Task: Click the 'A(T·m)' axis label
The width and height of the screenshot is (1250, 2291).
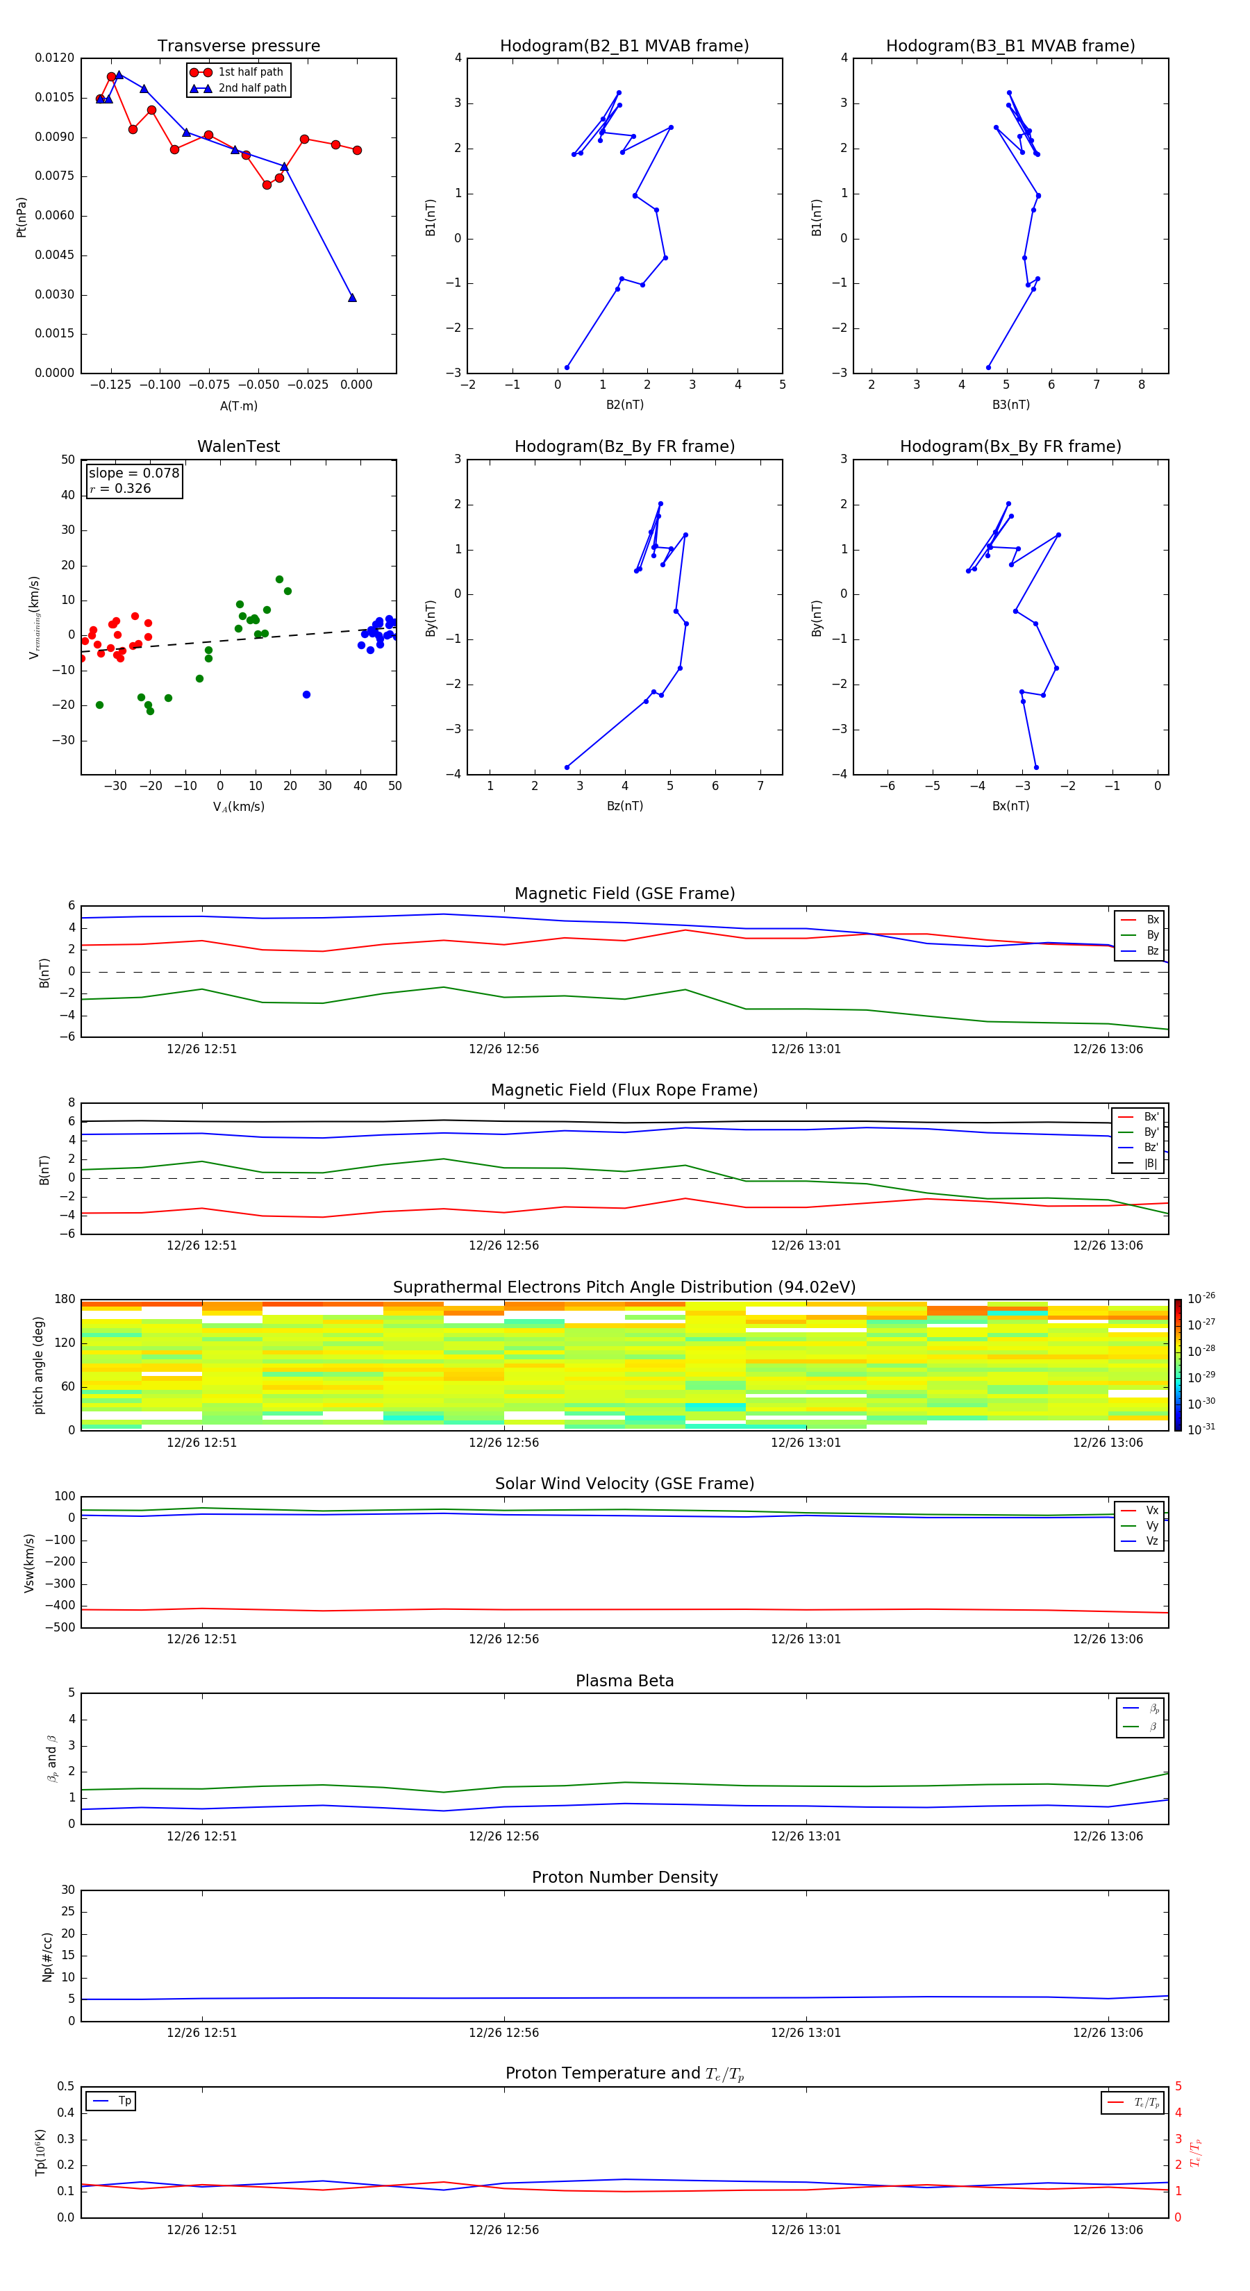Action: pyautogui.click(x=238, y=405)
